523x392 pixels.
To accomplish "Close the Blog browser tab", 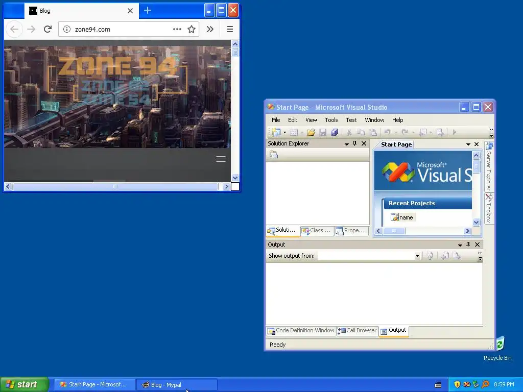I will [x=130, y=11].
